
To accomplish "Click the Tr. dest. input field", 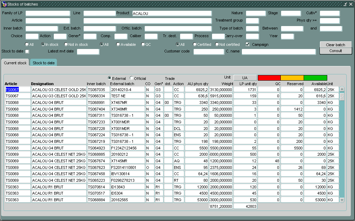I will [186, 36].
